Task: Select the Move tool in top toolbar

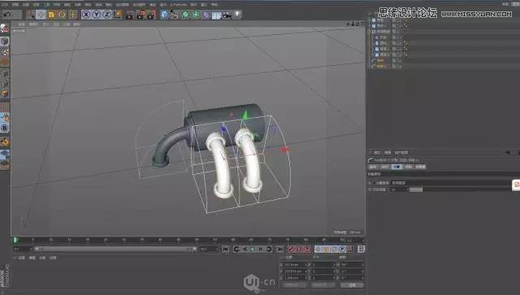Action: tap(41, 15)
